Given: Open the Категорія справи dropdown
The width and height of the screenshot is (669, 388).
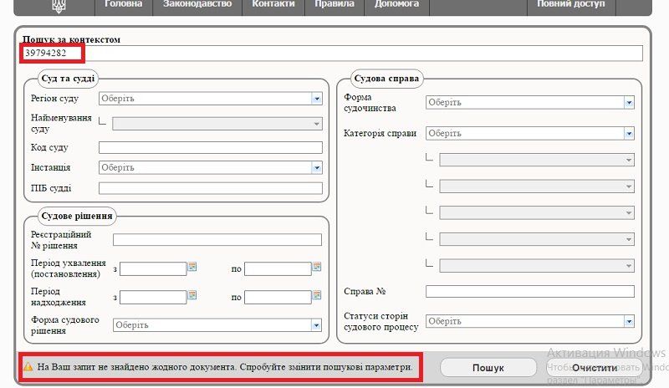Looking at the screenshot, I should 628,133.
